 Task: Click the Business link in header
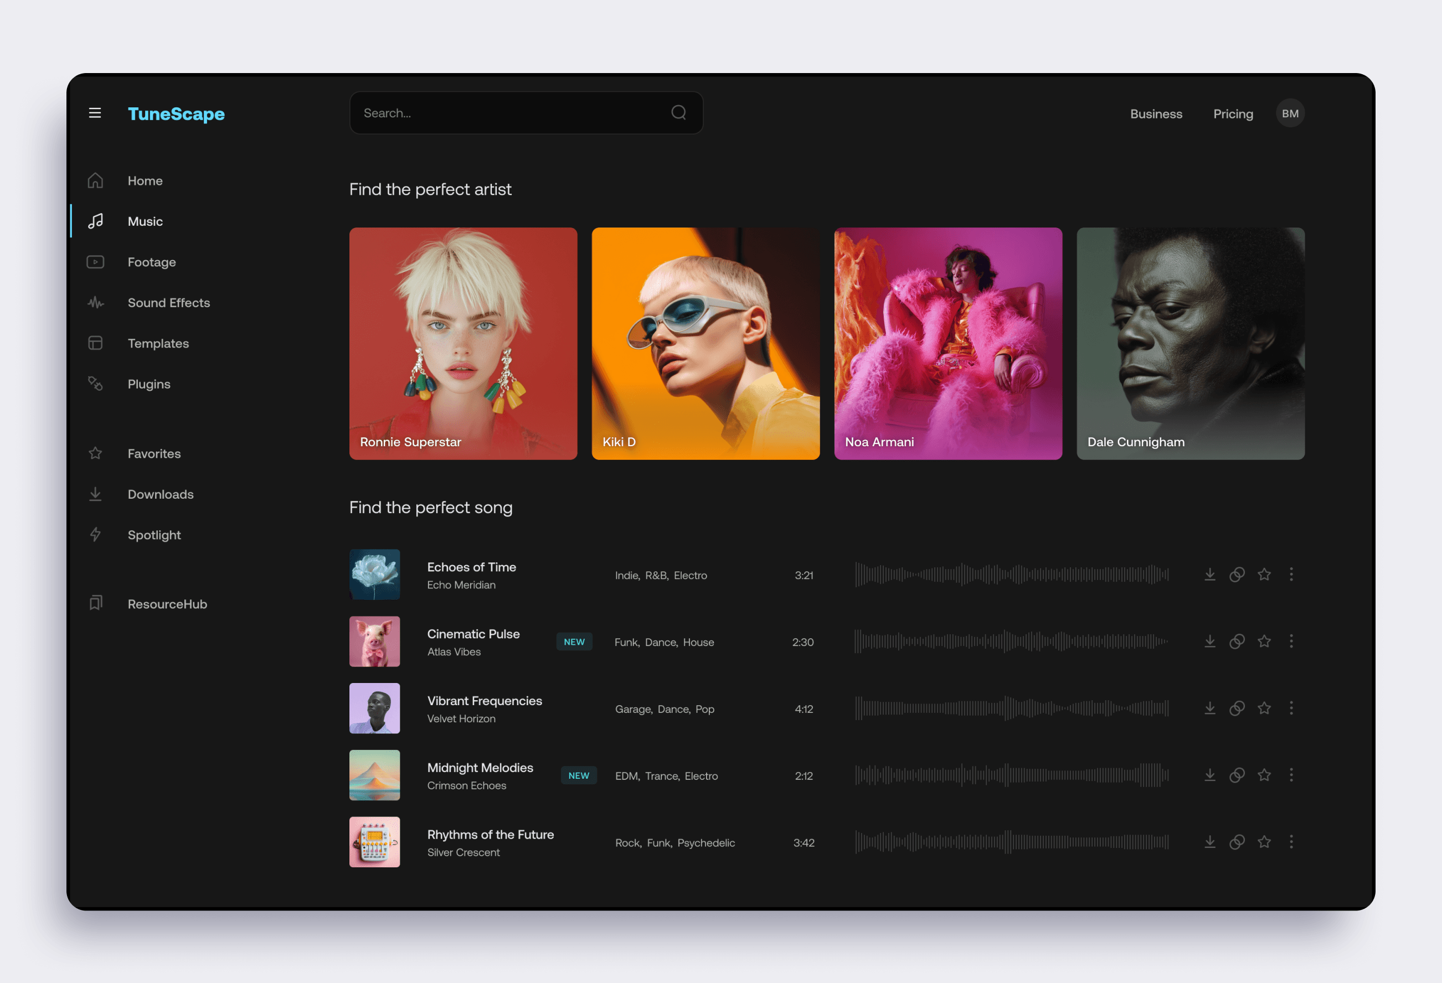pyautogui.click(x=1155, y=114)
